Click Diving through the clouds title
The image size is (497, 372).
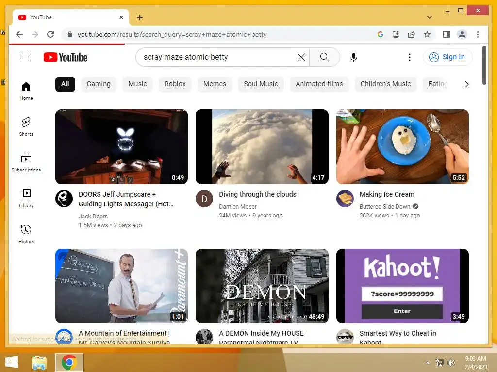click(258, 194)
